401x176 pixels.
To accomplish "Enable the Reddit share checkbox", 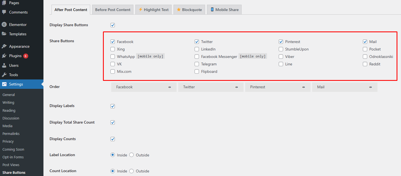I will (365, 64).
